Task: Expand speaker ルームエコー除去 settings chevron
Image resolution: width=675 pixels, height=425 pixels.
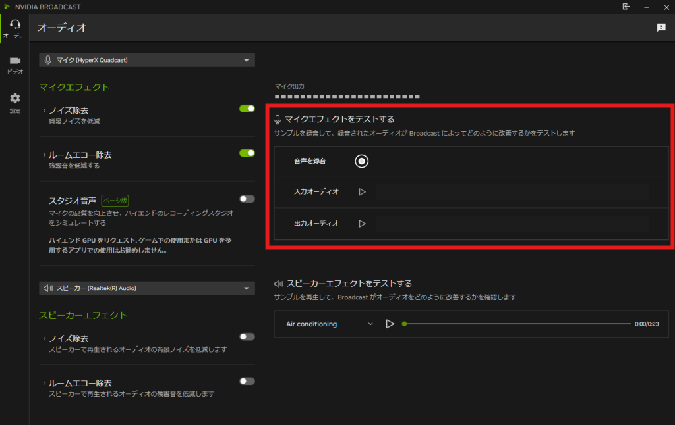Action: (x=44, y=383)
